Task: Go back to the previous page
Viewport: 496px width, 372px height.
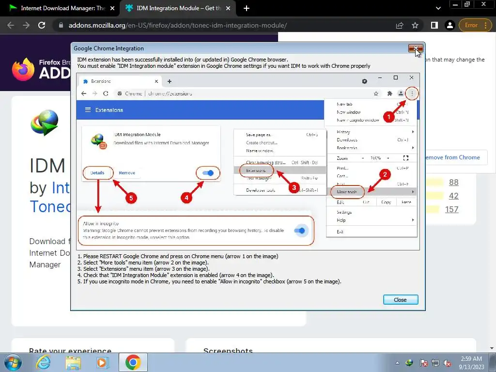Action: pyautogui.click(x=11, y=25)
